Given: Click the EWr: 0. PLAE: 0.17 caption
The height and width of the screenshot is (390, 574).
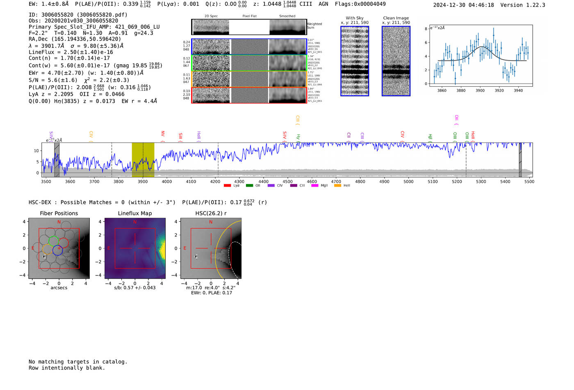Looking at the screenshot, I should point(212,293).
